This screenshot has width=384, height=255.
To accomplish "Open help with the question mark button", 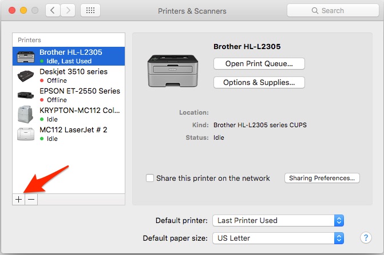I will click(366, 237).
